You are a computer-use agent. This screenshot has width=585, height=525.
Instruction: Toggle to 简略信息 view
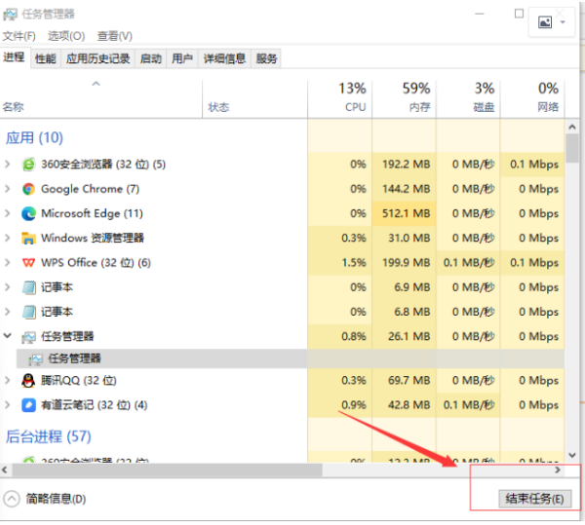click(45, 499)
